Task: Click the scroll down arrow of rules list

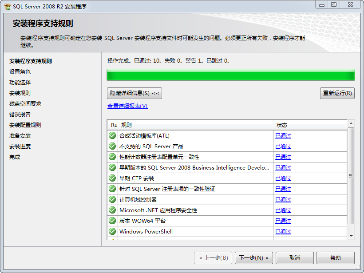Action: click(x=351, y=236)
